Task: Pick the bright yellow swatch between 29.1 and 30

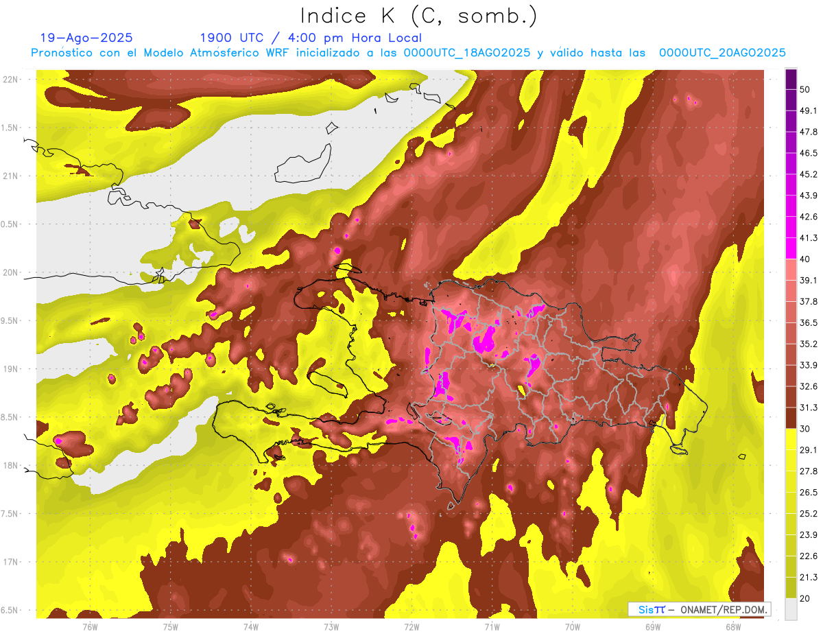Action: (791, 439)
